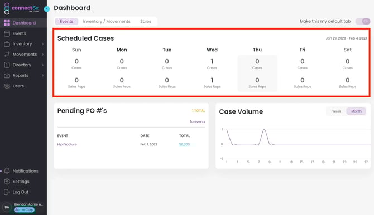Switch to the Inventory / Movements tab
This screenshot has height=215, width=374.
click(107, 21)
